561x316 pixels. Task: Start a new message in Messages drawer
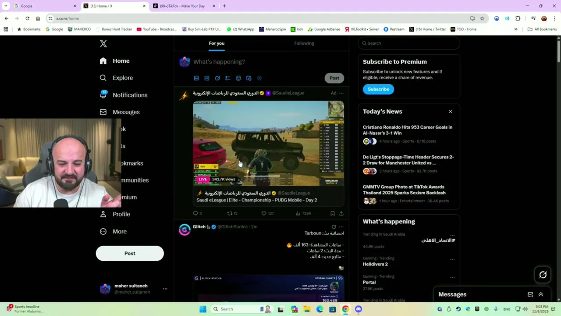[x=530, y=294]
